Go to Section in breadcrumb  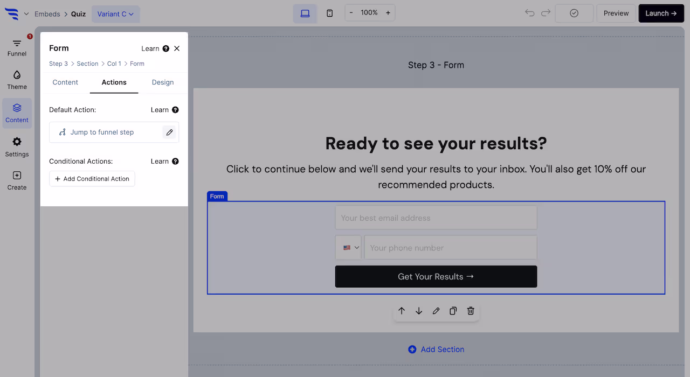[x=87, y=64]
